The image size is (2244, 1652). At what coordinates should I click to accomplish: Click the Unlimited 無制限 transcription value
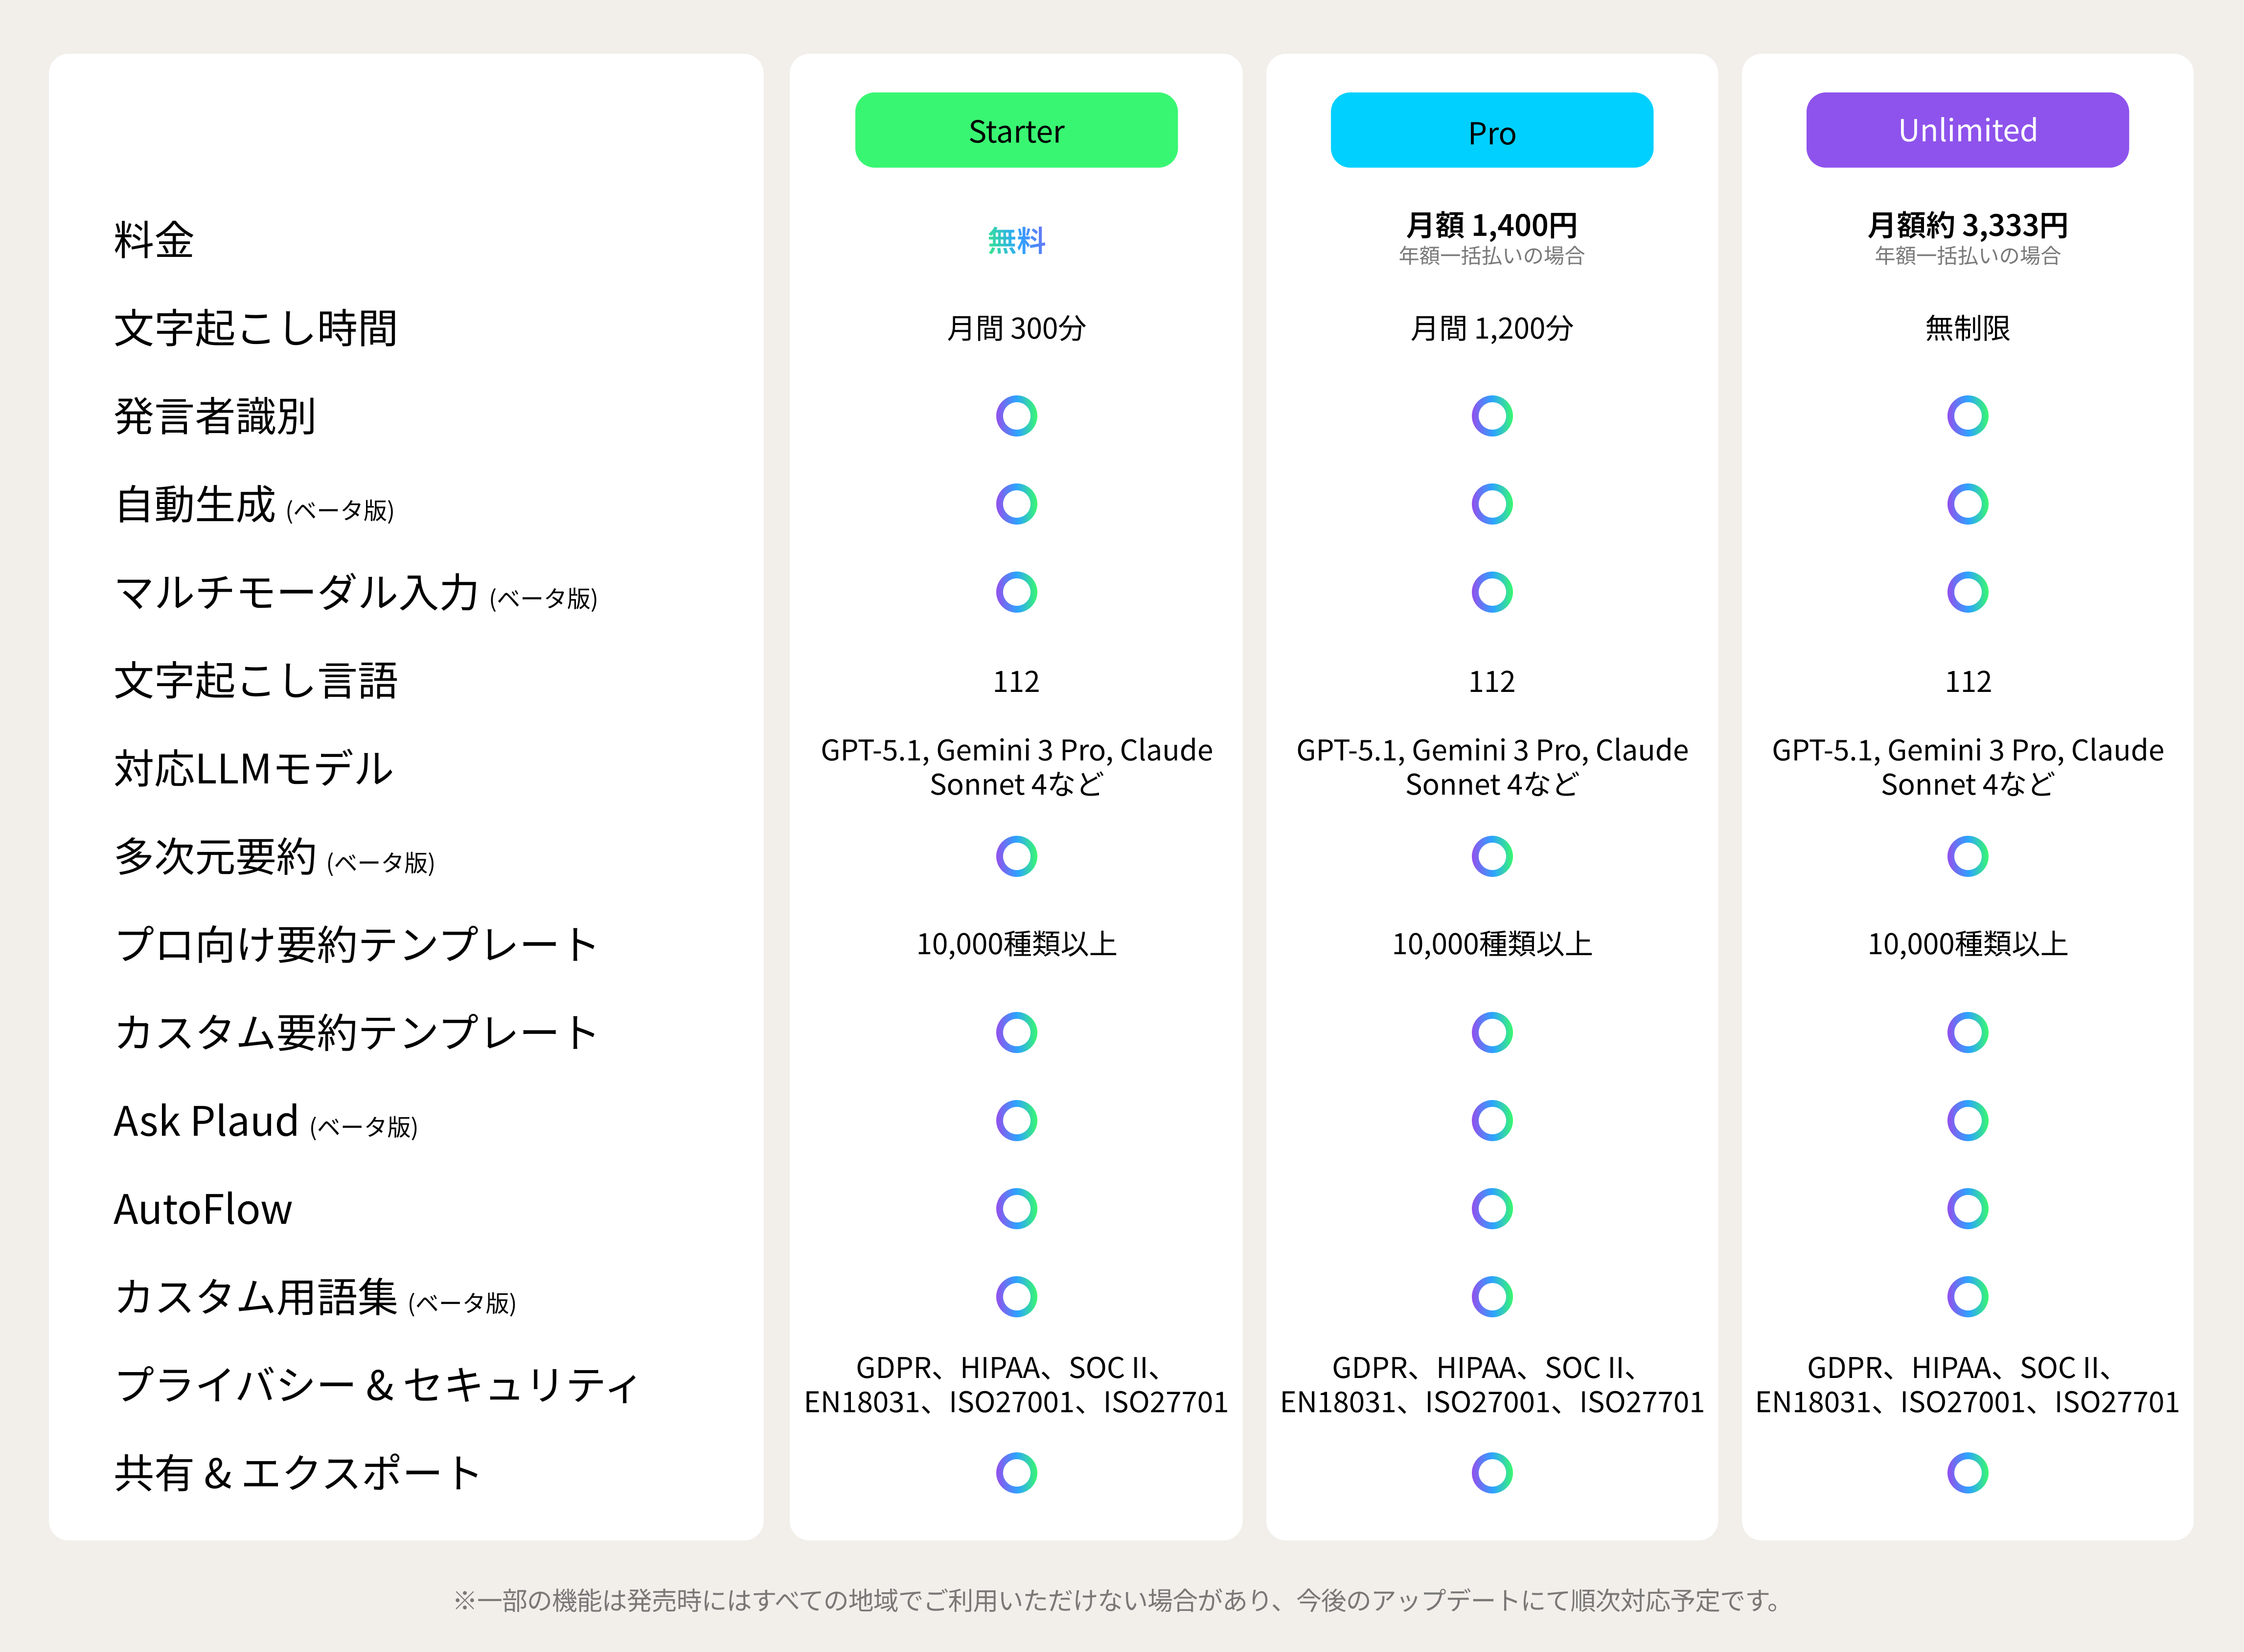click(x=1967, y=328)
